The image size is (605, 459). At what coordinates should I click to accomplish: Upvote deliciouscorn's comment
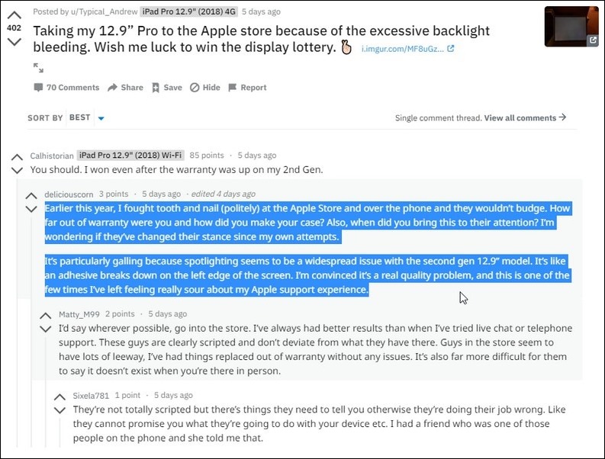point(31,195)
